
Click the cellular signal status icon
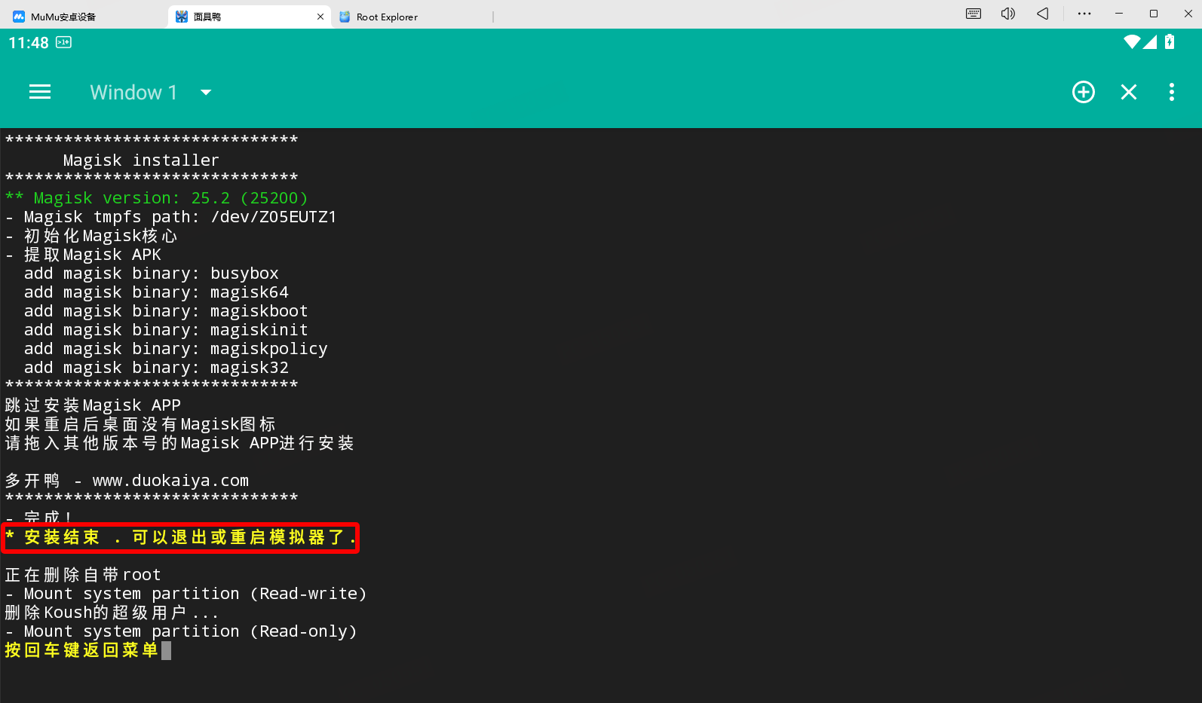click(x=1150, y=42)
